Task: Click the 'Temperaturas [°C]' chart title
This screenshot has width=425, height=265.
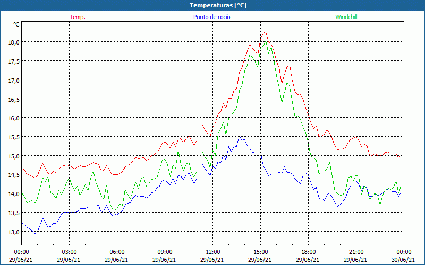Action: pos(218,5)
